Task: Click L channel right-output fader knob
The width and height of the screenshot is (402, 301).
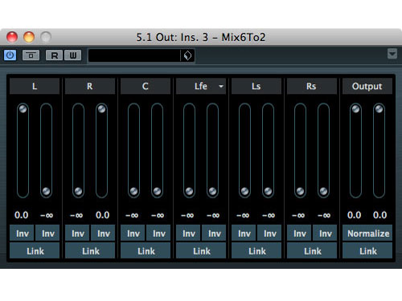Action: pos(46,191)
